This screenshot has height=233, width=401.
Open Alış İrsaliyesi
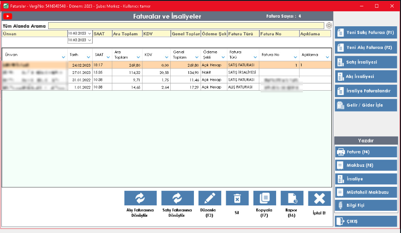366,76
